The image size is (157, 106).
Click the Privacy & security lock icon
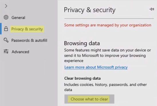[6, 29]
